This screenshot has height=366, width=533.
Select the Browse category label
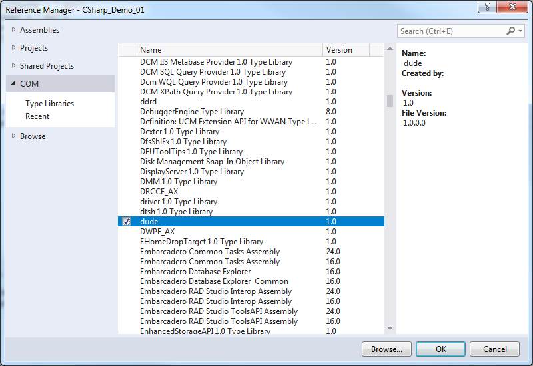click(x=32, y=136)
